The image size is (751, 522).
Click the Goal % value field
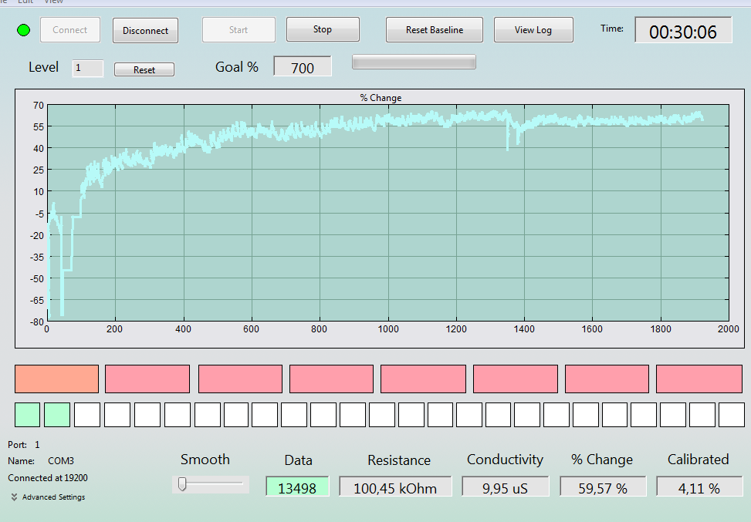(x=303, y=66)
